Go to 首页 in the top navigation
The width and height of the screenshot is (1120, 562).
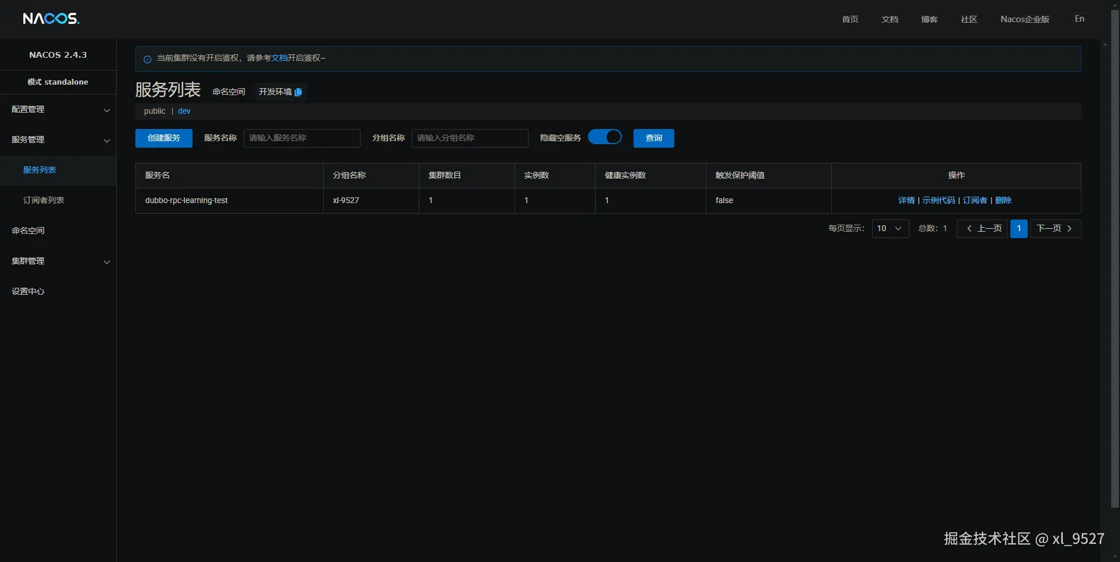[x=850, y=19]
